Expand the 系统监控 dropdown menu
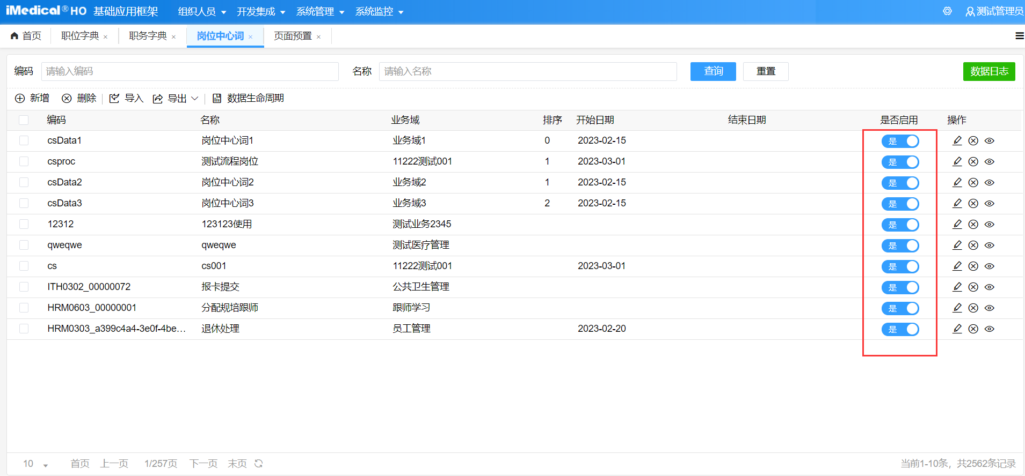The height and width of the screenshot is (476, 1025). (379, 11)
